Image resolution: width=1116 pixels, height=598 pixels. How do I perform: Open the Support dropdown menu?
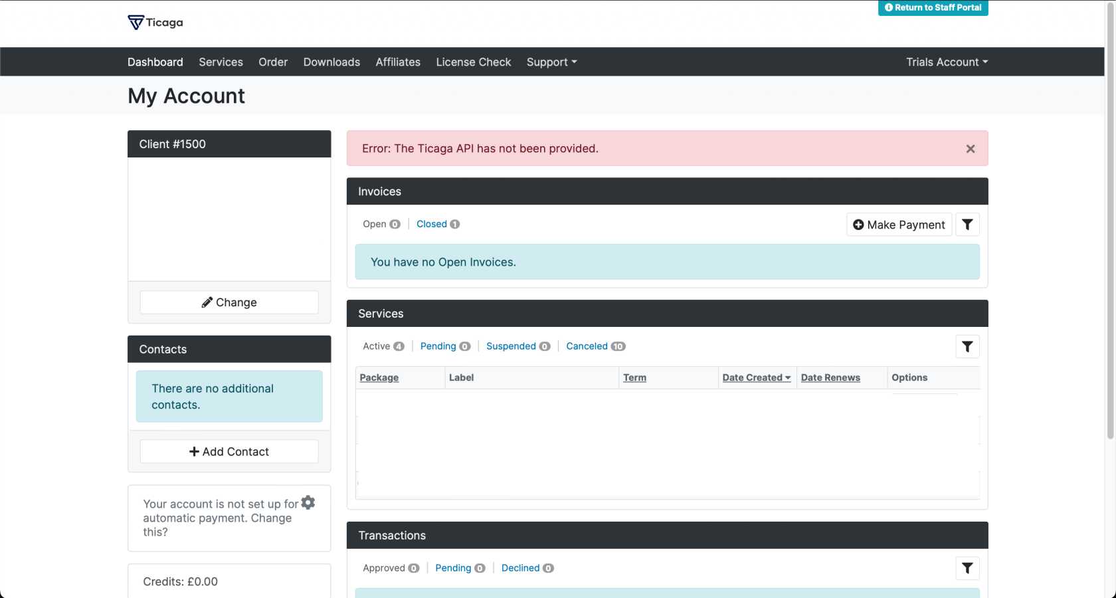pyautogui.click(x=551, y=62)
